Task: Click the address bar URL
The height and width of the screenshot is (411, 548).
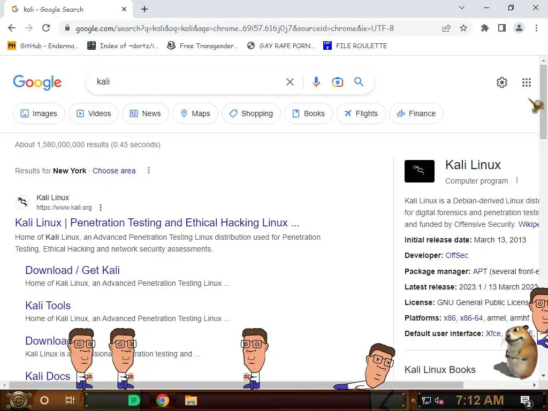Action: tap(235, 28)
